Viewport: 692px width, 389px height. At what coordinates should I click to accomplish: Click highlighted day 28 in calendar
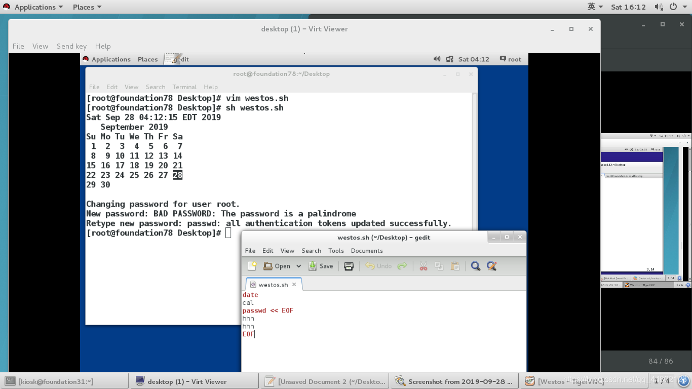177,175
